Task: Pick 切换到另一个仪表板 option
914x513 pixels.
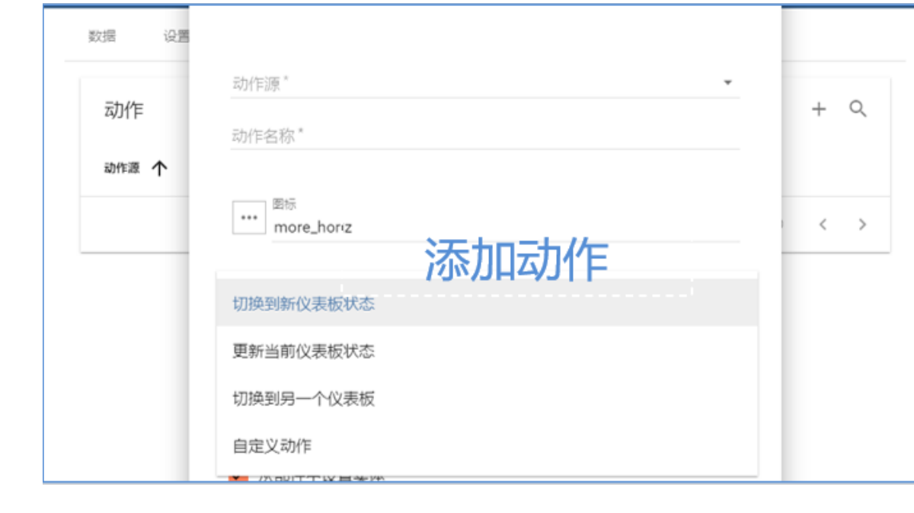Action: pos(303,399)
